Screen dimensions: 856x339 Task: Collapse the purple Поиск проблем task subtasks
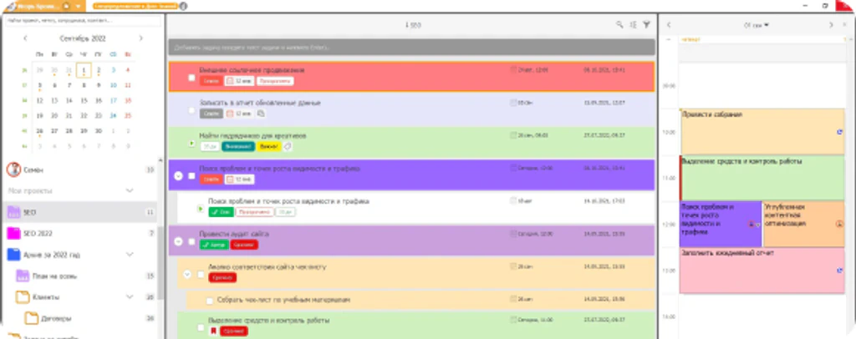178,176
